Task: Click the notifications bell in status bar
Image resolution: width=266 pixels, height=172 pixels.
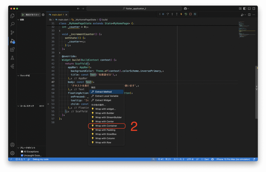Action: [x=254, y=159]
